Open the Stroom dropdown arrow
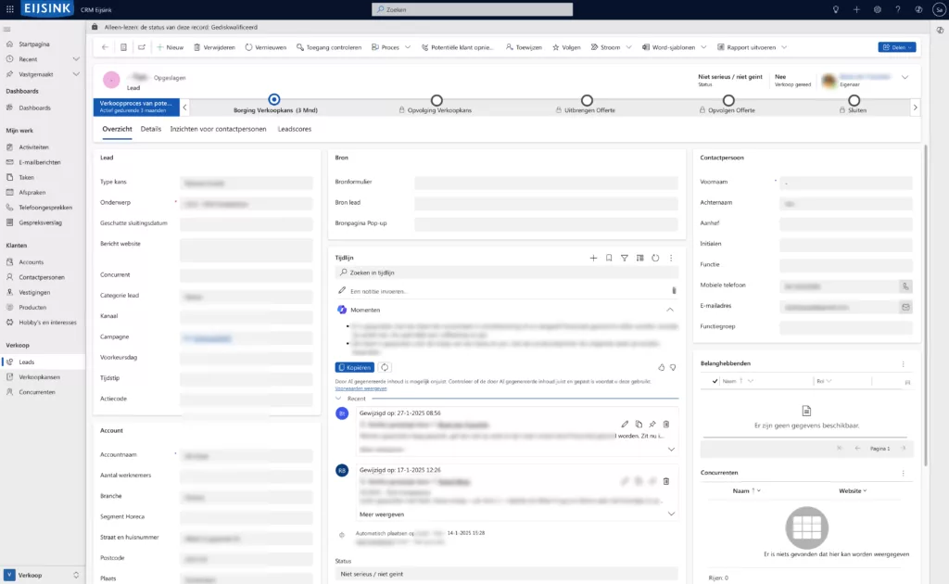The width and height of the screenshot is (949, 584). click(x=629, y=47)
